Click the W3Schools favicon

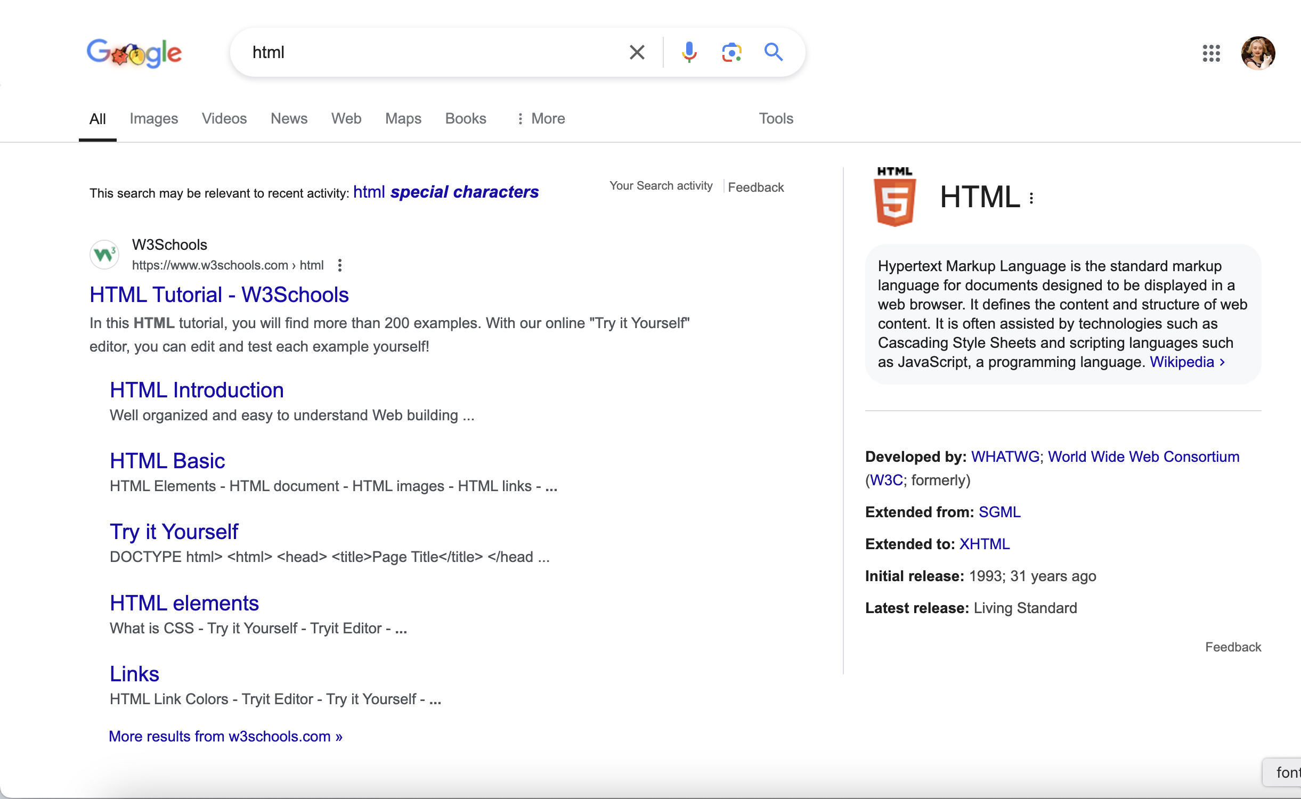(104, 255)
